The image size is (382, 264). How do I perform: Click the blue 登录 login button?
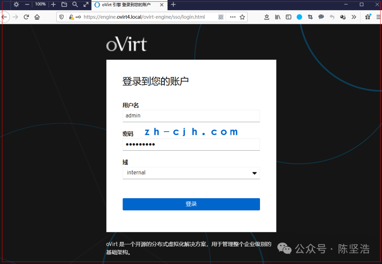(191, 204)
